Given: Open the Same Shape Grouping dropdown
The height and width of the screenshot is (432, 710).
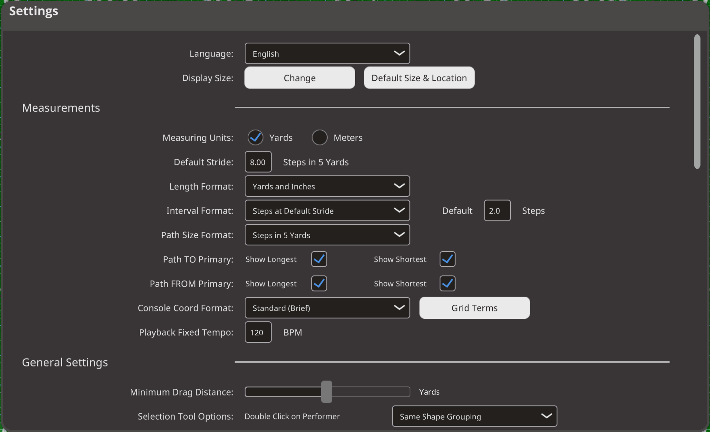Looking at the screenshot, I should 474,416.
